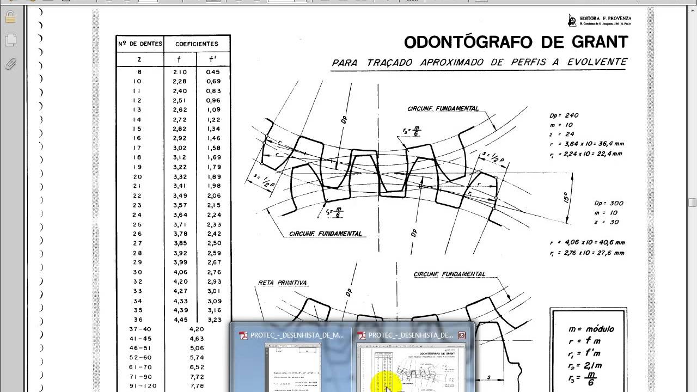
Task: Click the Nº DE DENTES table header
Action: (139, 44)
